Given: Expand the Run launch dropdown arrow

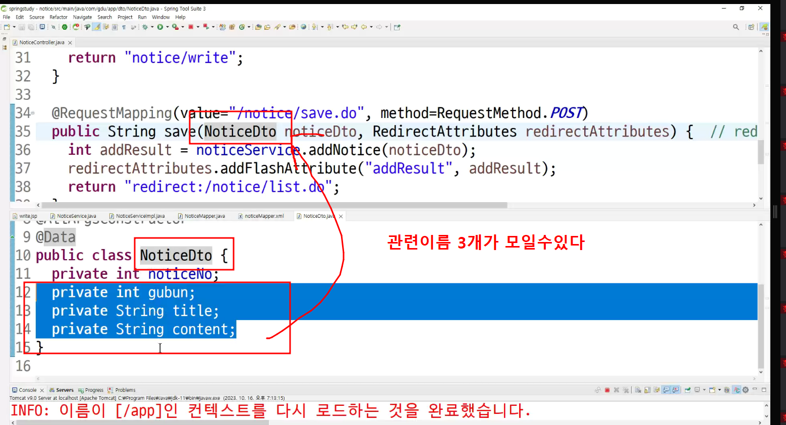Looking at the screenshot, I should click(x=167, y=27).
